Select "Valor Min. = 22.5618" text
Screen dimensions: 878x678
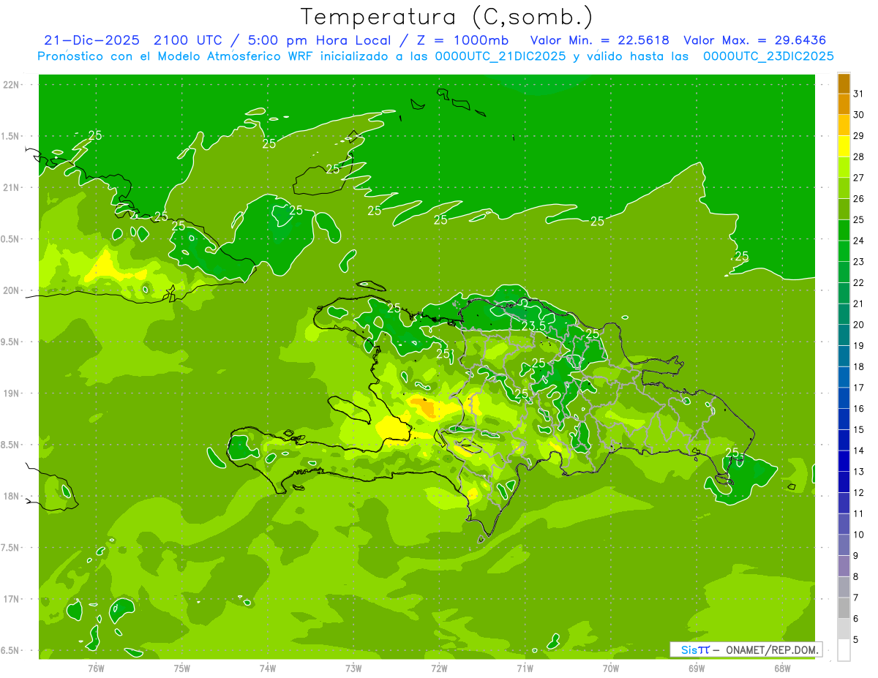[600, 40]
